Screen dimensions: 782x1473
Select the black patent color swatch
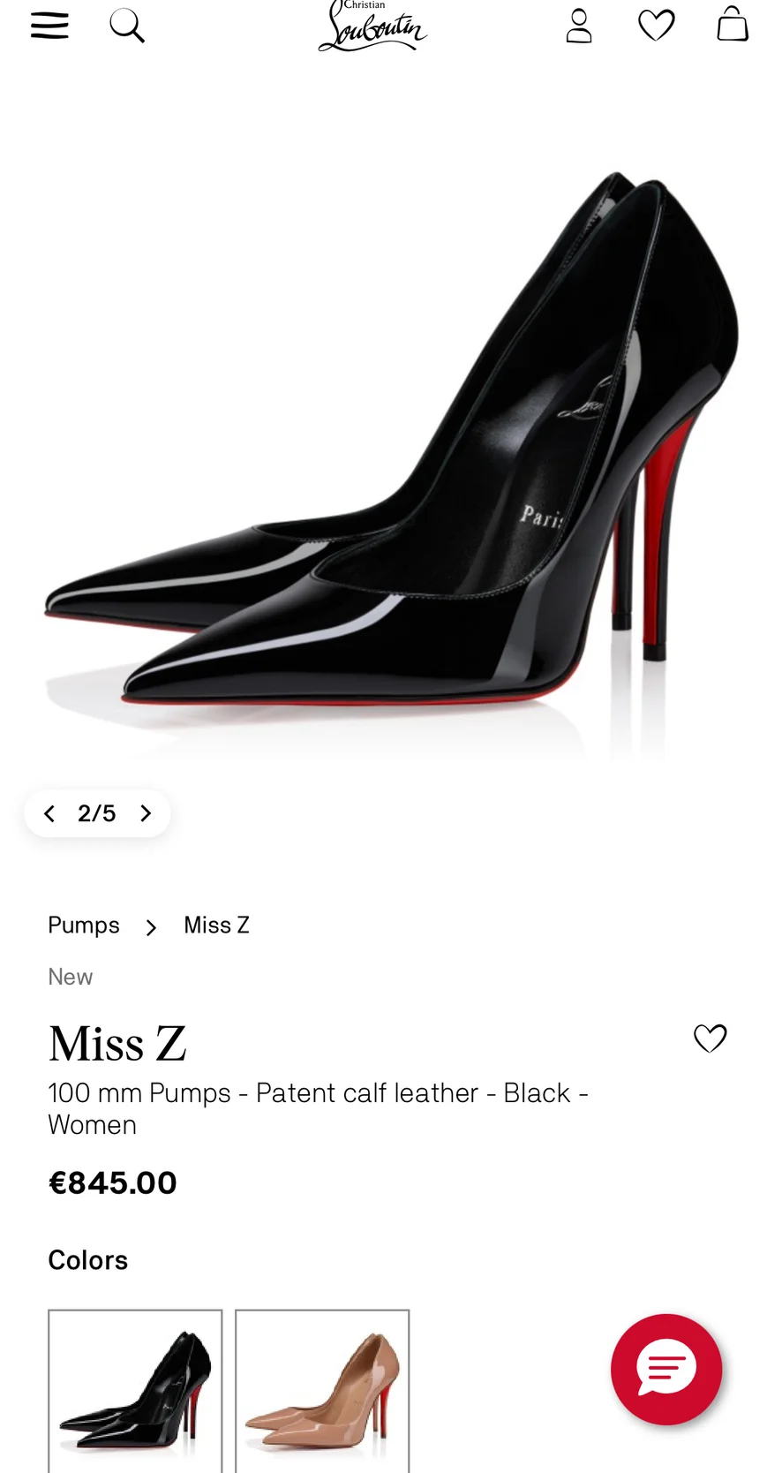click(x=135, y=1391)
